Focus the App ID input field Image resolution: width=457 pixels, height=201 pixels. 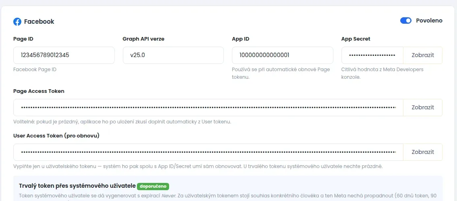(x=282, y=55)
